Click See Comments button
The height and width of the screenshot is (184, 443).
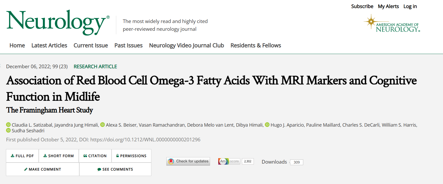click(115, 169)
